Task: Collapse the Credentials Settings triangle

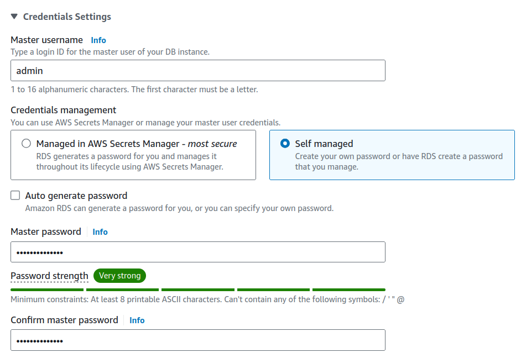Action: (x=14, y=17)
